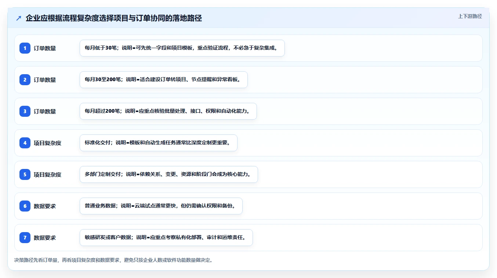Click the 订单数量 label in row 3
This screenshot has height=278, width=497.
(x=45, y=111)
